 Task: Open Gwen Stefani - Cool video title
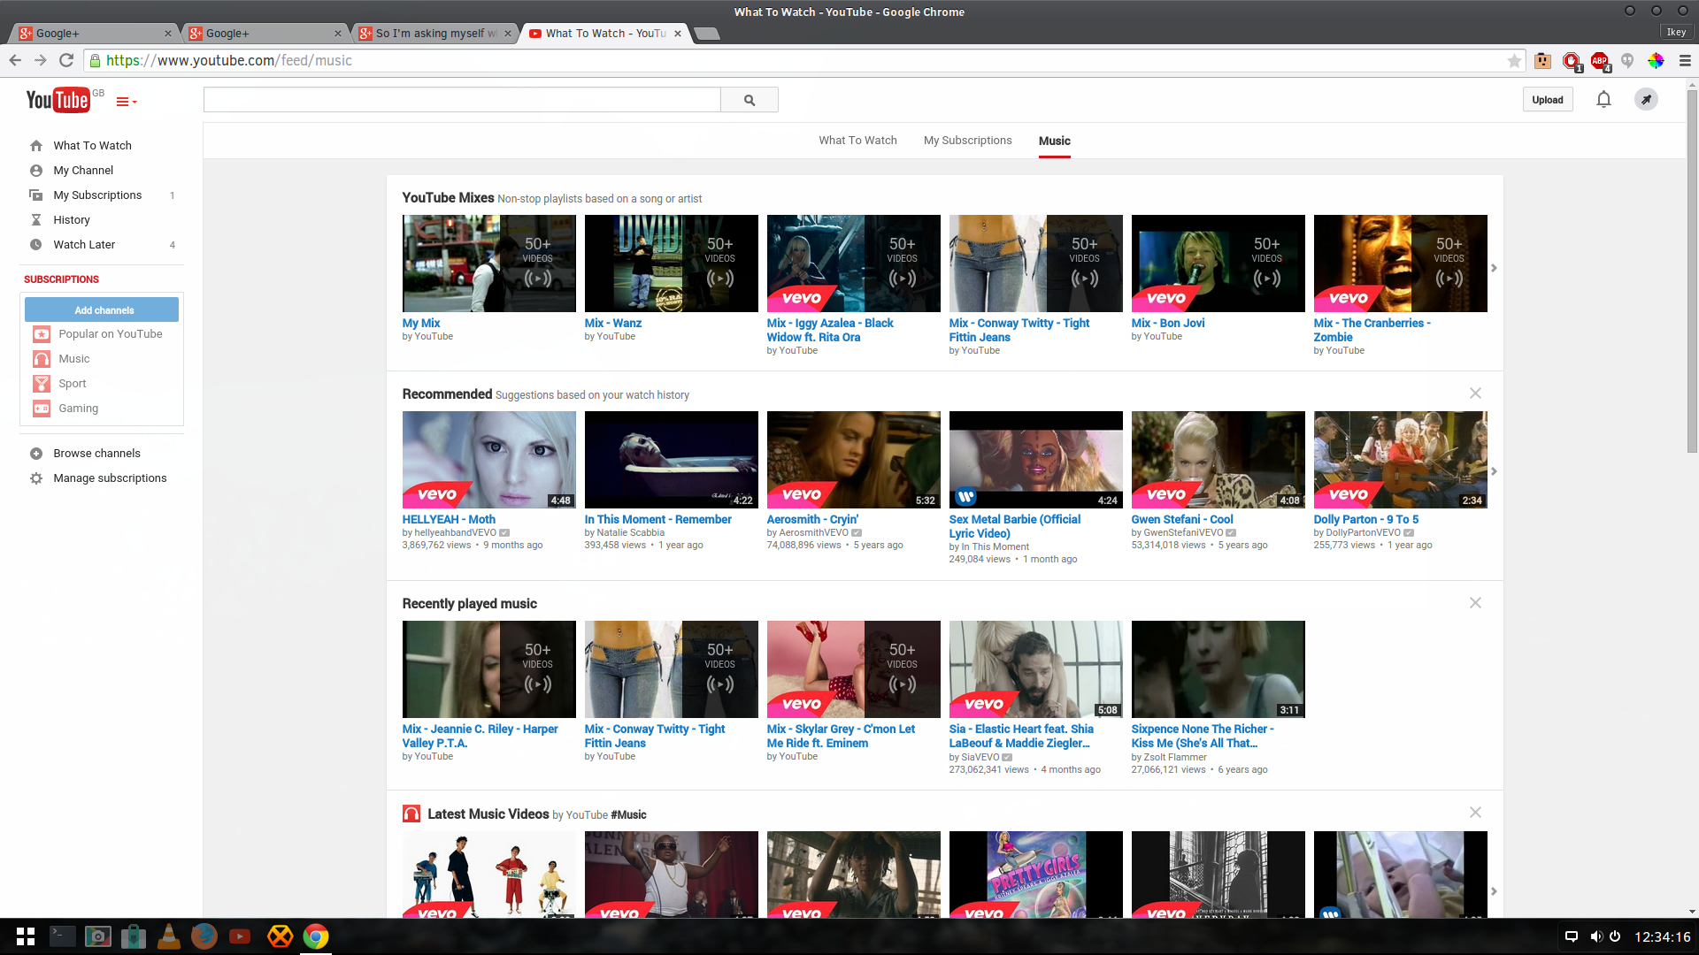tap(1181, 520)
